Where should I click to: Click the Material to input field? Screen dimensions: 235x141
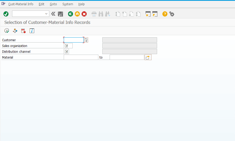[127, 57]
